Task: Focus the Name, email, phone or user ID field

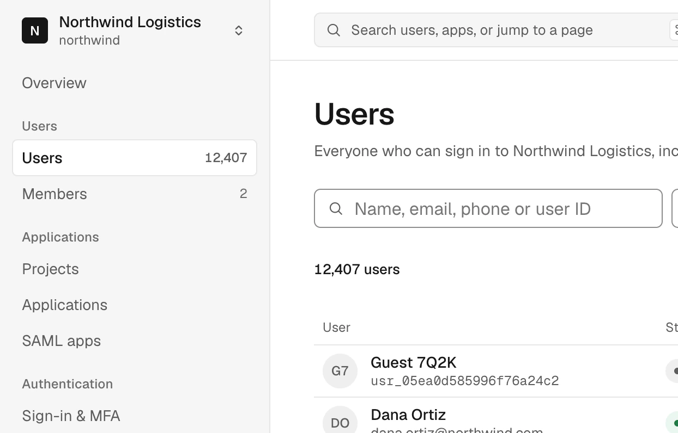Action: coord(488,208)
